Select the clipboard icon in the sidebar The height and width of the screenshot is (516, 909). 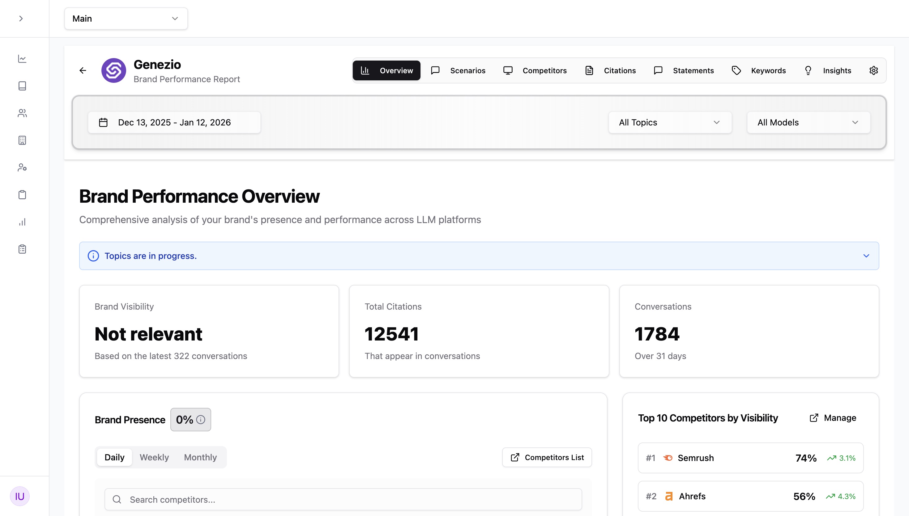[x=22, y=195]
